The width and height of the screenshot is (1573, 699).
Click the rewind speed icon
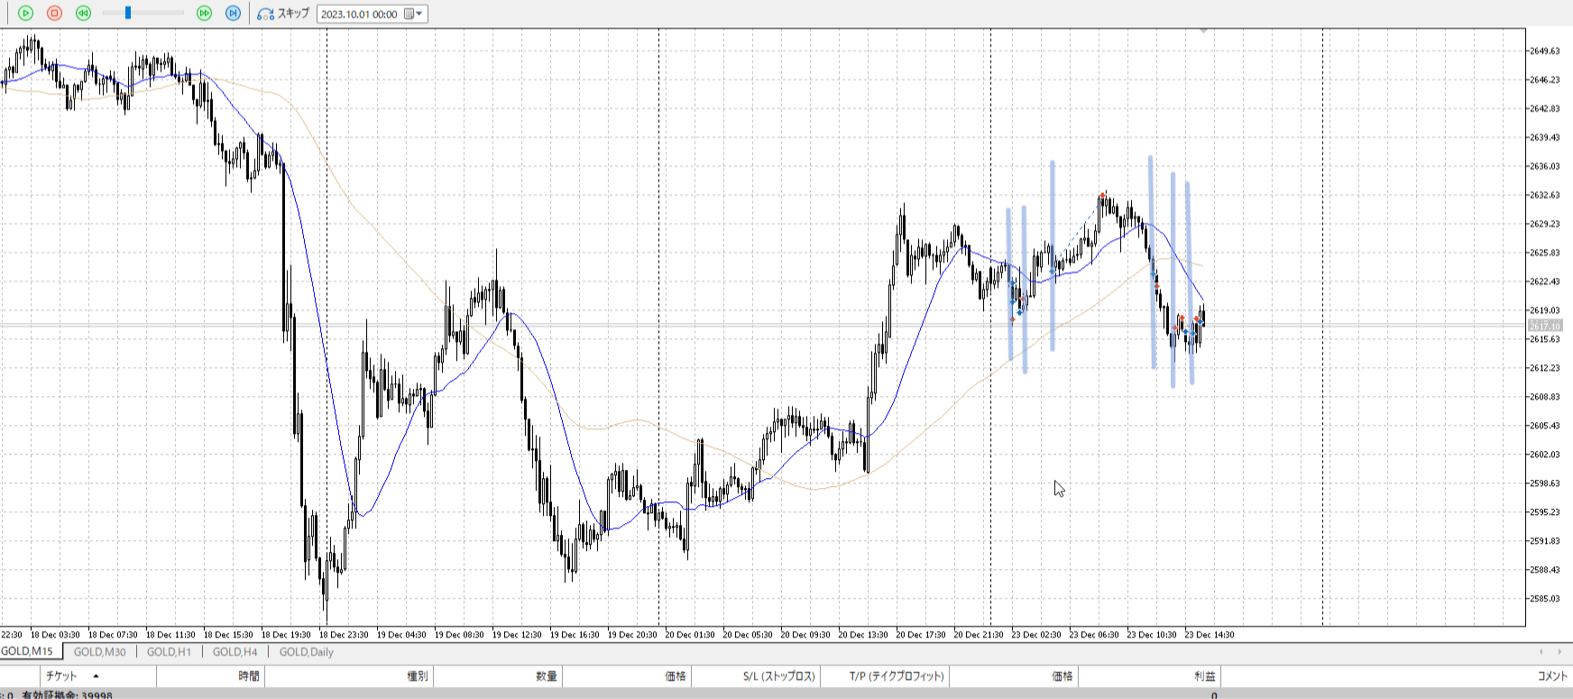83,14
